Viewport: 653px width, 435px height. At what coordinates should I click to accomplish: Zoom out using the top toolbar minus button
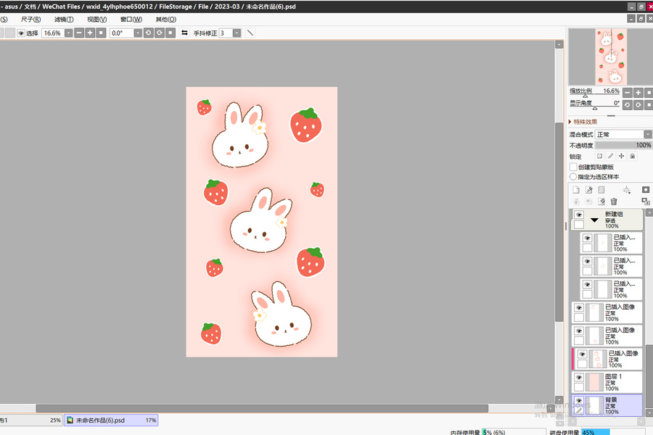coord(79,33)
